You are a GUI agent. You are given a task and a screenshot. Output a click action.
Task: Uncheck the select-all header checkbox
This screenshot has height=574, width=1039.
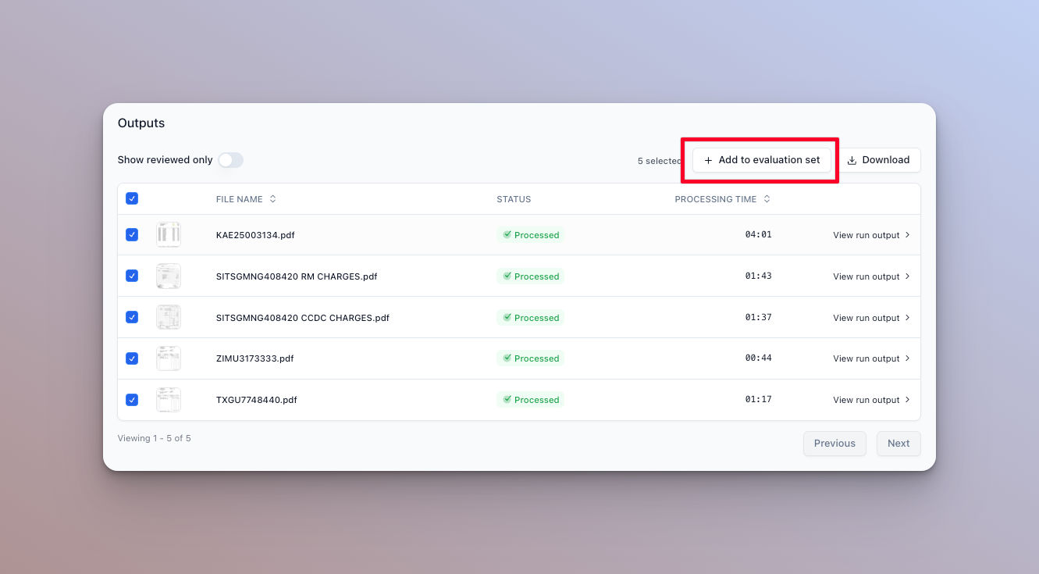coord(132,198)
